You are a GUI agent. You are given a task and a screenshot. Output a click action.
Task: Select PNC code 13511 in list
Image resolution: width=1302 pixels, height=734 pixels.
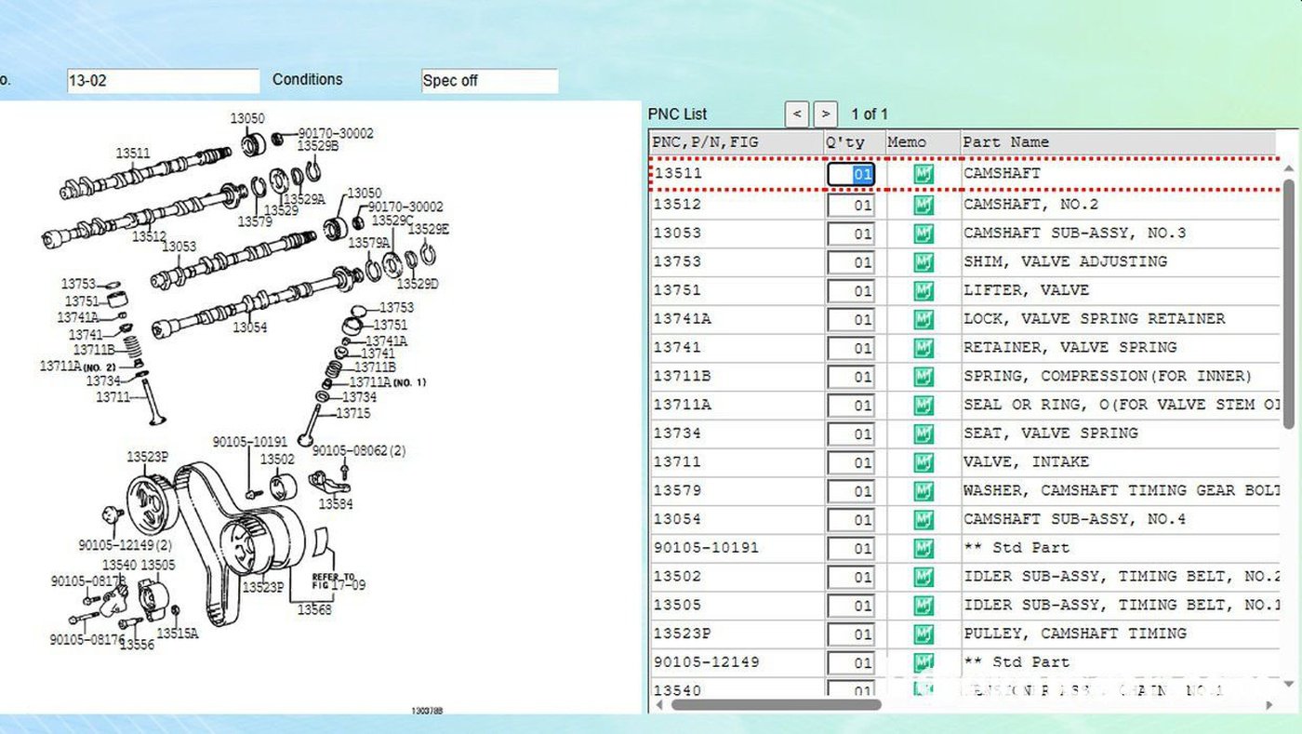click(678, 174)
